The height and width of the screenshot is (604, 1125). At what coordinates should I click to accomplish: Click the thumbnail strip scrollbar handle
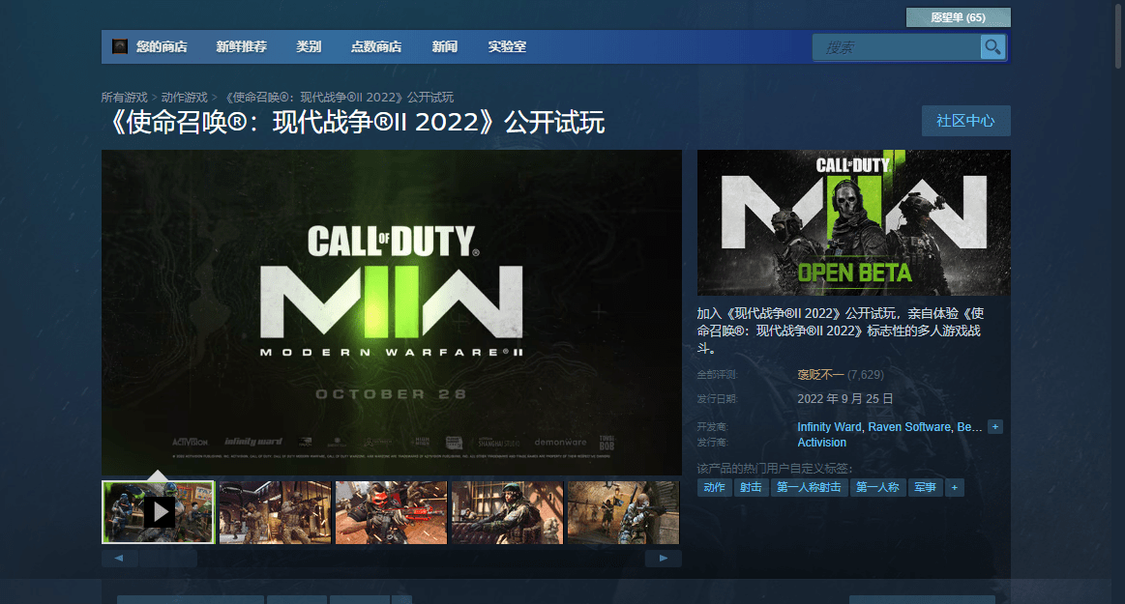coord(168,559)
